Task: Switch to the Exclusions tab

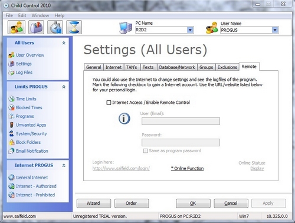Action: point(227,67)
